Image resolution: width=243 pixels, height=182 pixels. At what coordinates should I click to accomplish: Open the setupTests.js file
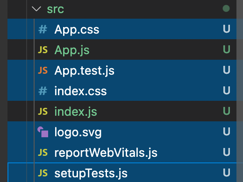[91, 173]
